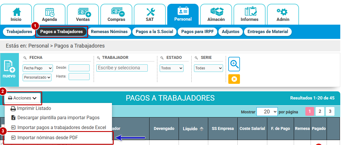
Task: Click the Trabajador search field
Action: pos(122,68)
